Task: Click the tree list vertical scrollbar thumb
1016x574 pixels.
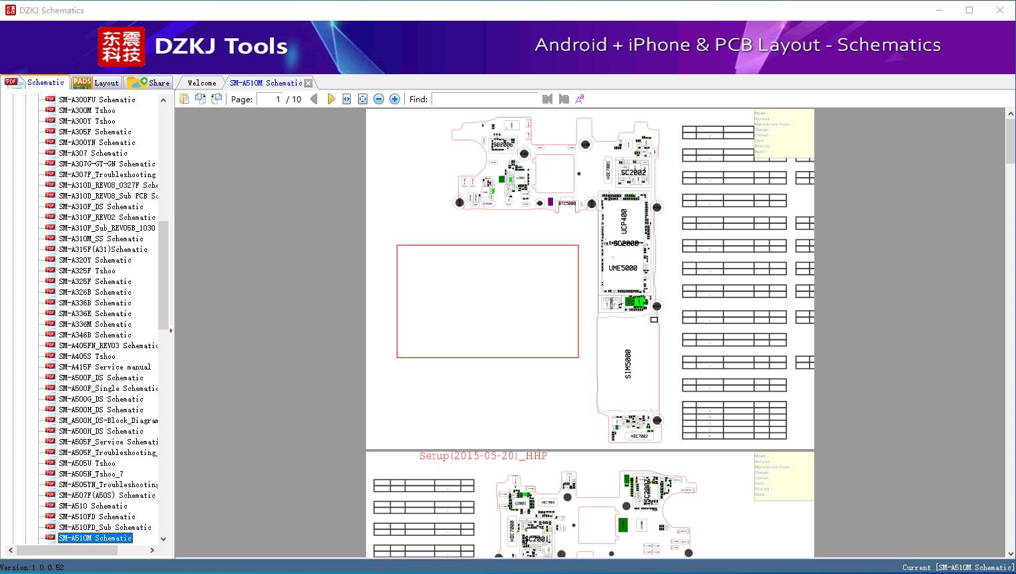Action: click(163, 275)
